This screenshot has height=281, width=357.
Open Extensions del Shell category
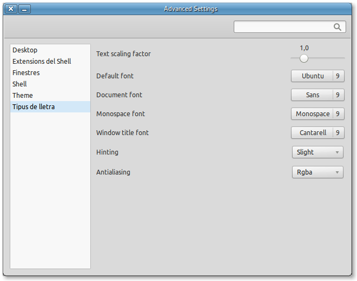click(x=42, y=62)
